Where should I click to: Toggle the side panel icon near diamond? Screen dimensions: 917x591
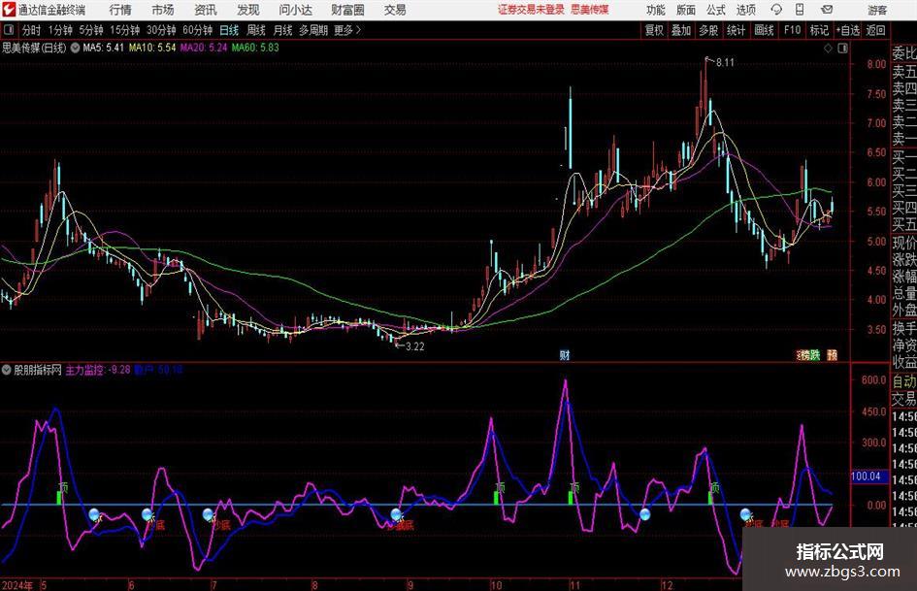[842, 49]
